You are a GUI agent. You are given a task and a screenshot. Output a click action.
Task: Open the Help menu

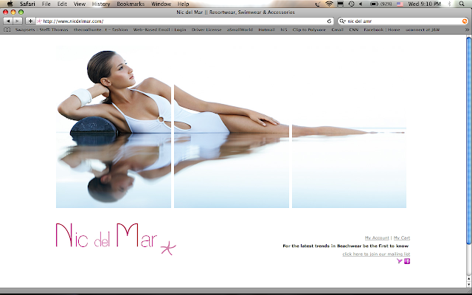click(183, 4)
